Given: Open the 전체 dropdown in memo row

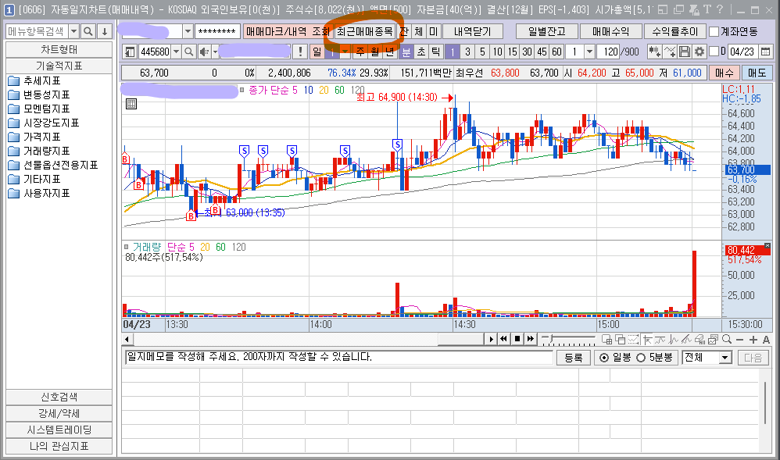Looking at the screenshot, I should click(725, 358).
